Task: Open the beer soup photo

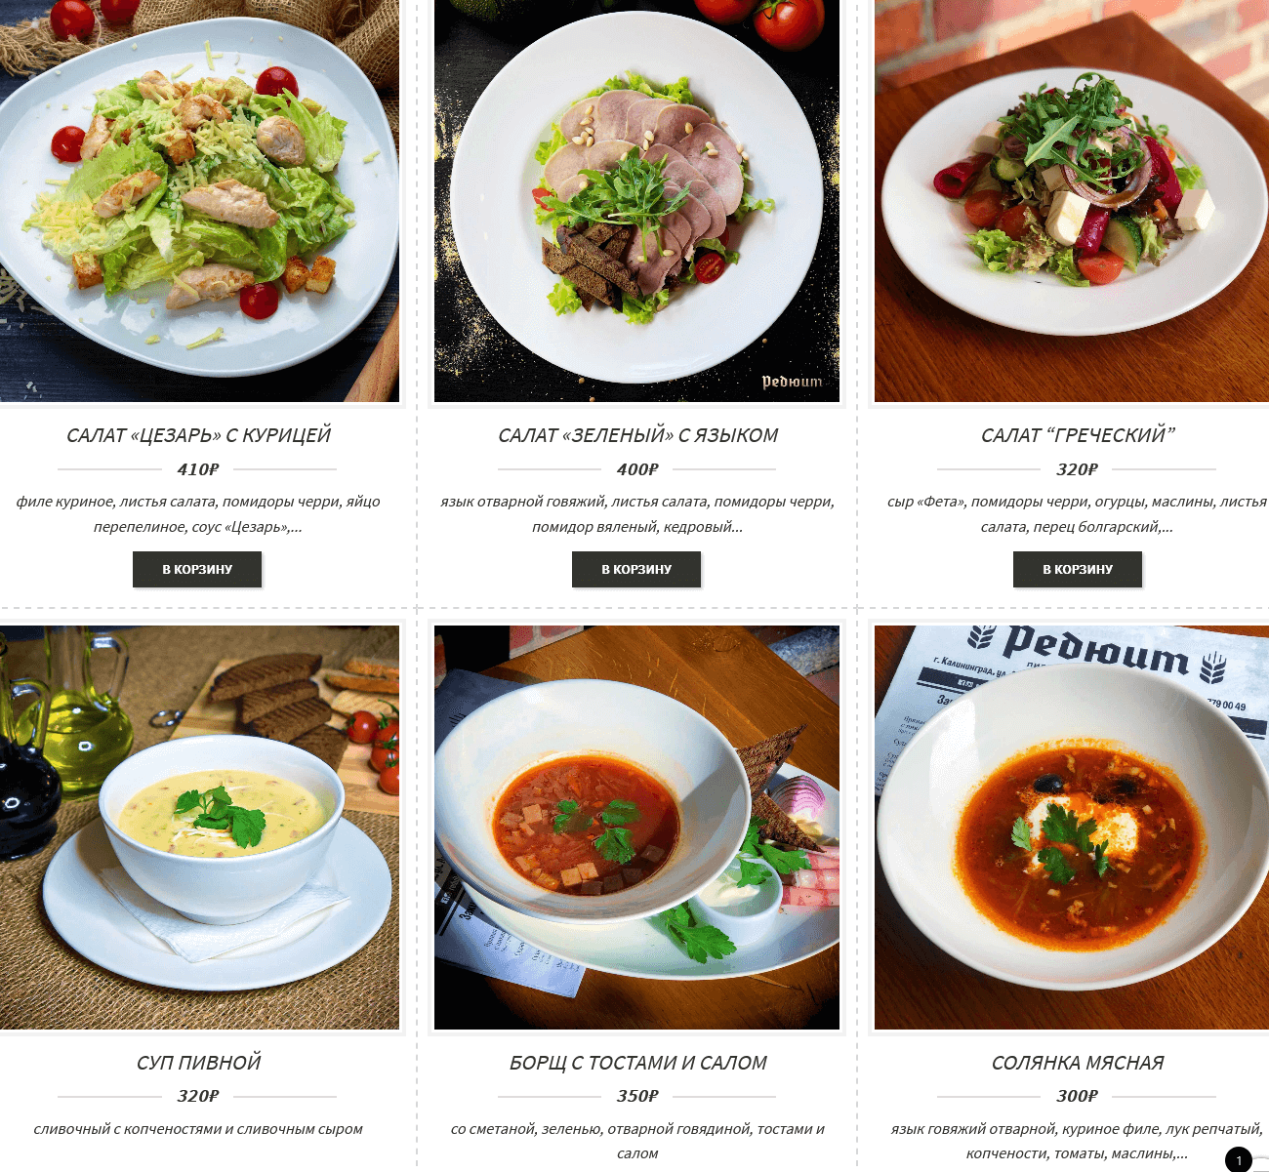Action: (x=199, y=828)
